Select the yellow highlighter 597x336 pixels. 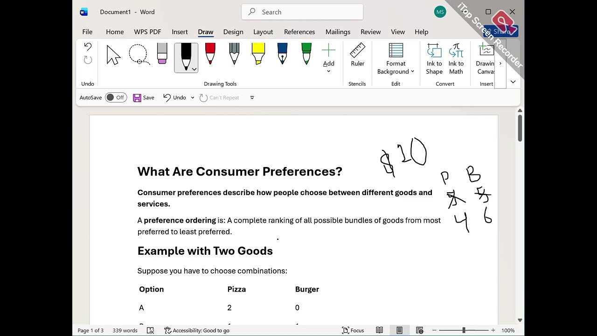tap(258, 54)
